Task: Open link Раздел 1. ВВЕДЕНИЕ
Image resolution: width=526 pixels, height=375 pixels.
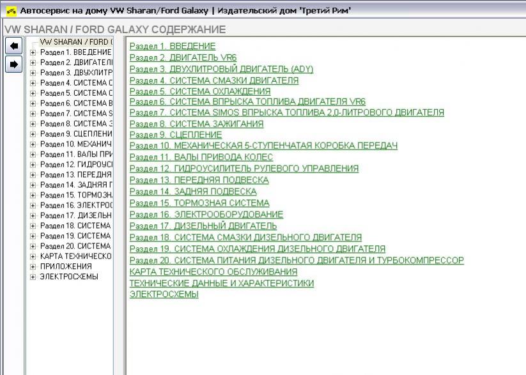Action: [173, 46]
